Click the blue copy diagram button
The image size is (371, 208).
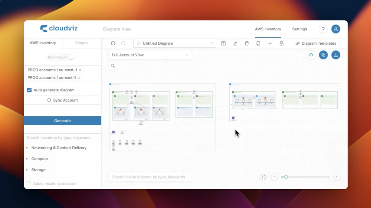point(323,55)
